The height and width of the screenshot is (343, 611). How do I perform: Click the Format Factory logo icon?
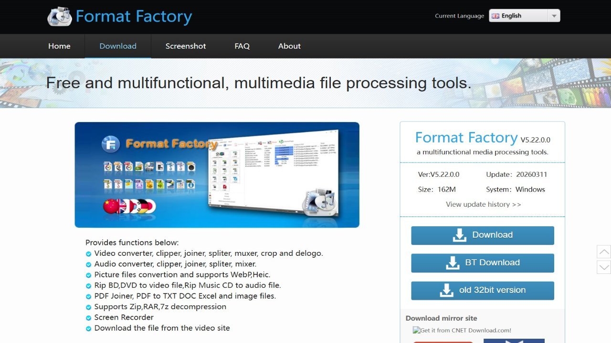[x=59, y=16]
